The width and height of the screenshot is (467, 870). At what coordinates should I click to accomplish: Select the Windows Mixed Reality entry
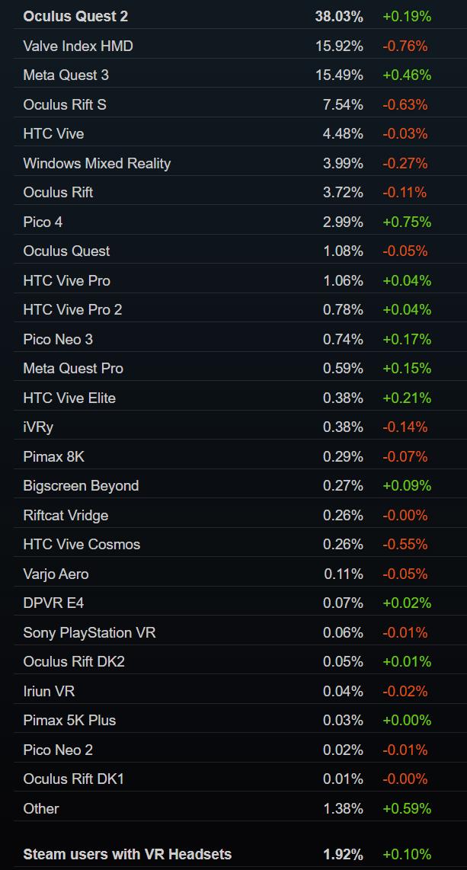pos(97,163)
